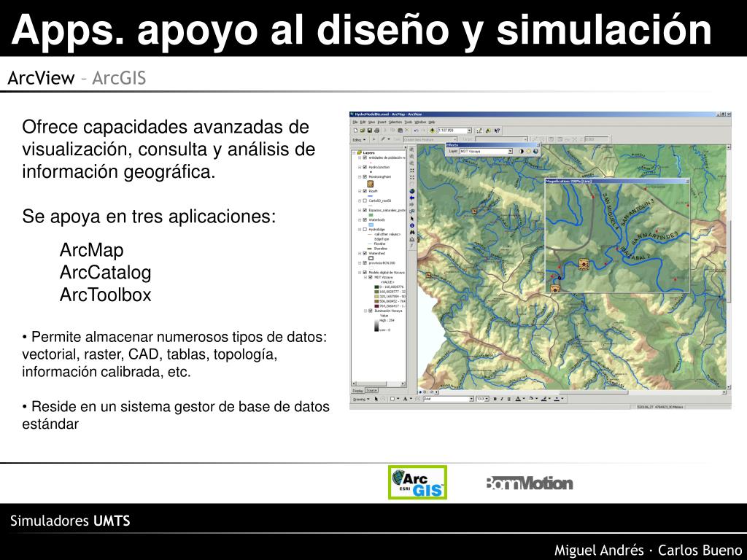
Task: Collapse the Layers root tree node
Action: tap(354, 153)
